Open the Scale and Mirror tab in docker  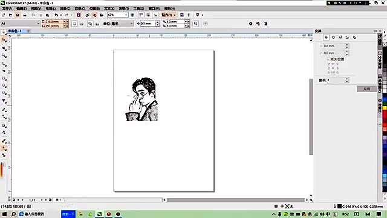[x=340, y=38]
